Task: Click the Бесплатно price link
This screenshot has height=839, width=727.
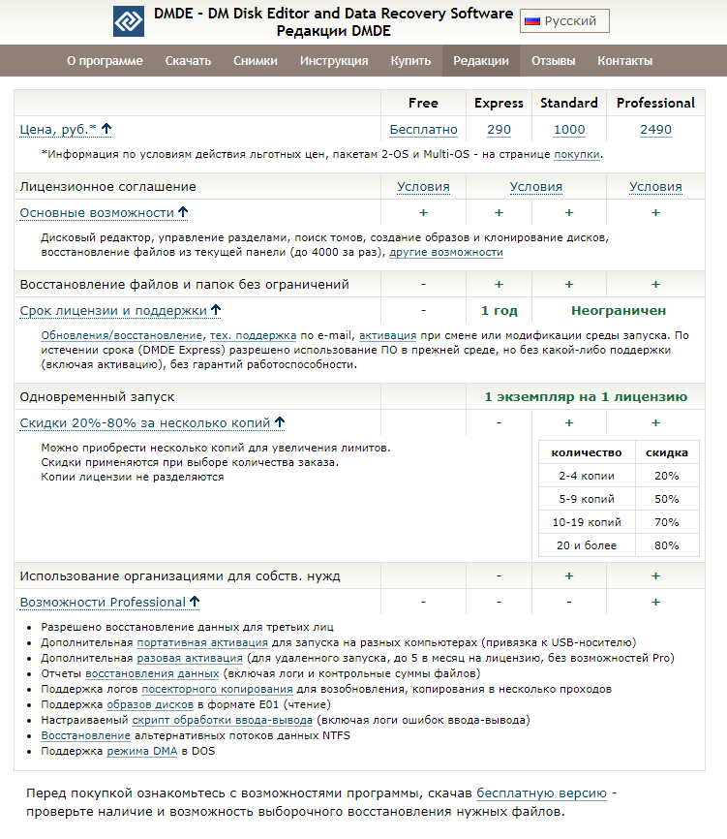Action: (x=423, y=130)
